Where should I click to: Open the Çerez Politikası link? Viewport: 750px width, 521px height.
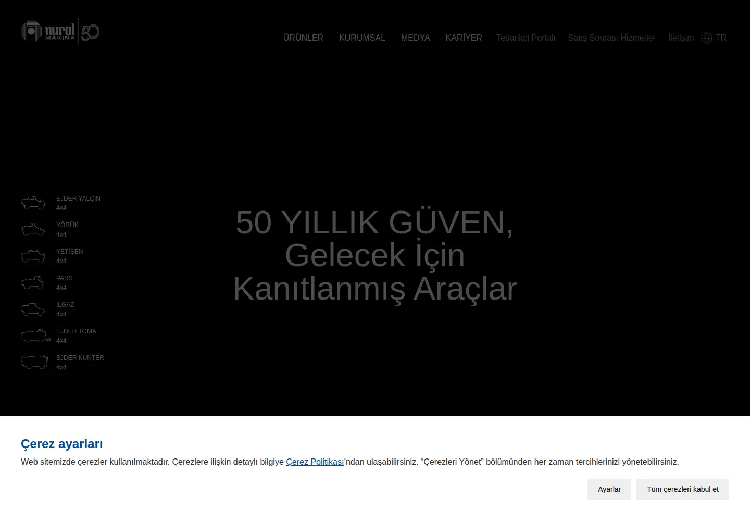coord(315,462)
